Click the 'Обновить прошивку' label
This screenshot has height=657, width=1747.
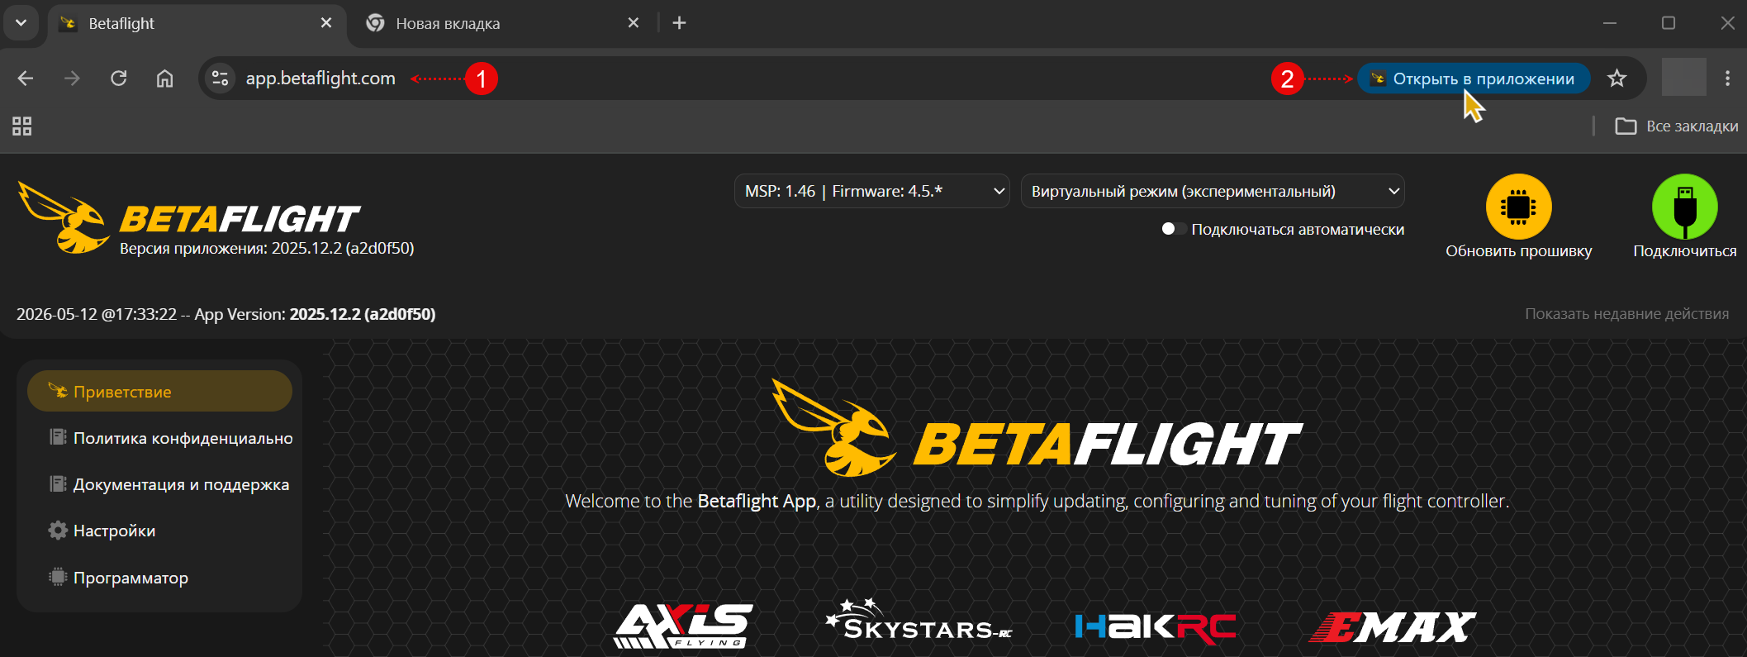coord(1518,251)
